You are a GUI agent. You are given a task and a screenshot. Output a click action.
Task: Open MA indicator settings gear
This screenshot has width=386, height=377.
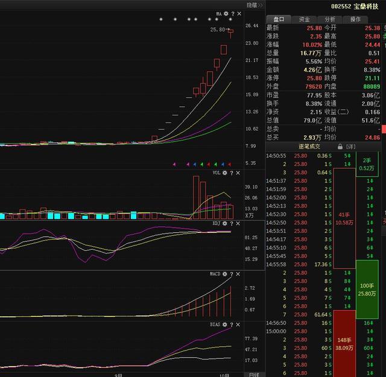coord(226,14)
